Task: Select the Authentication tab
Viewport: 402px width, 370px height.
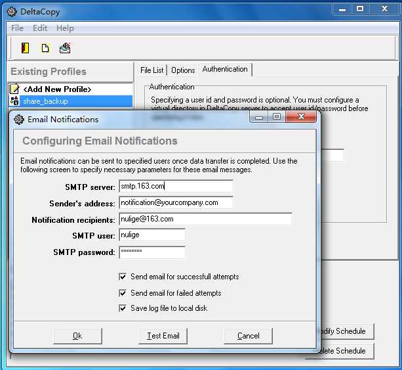Action: point(225,69)
